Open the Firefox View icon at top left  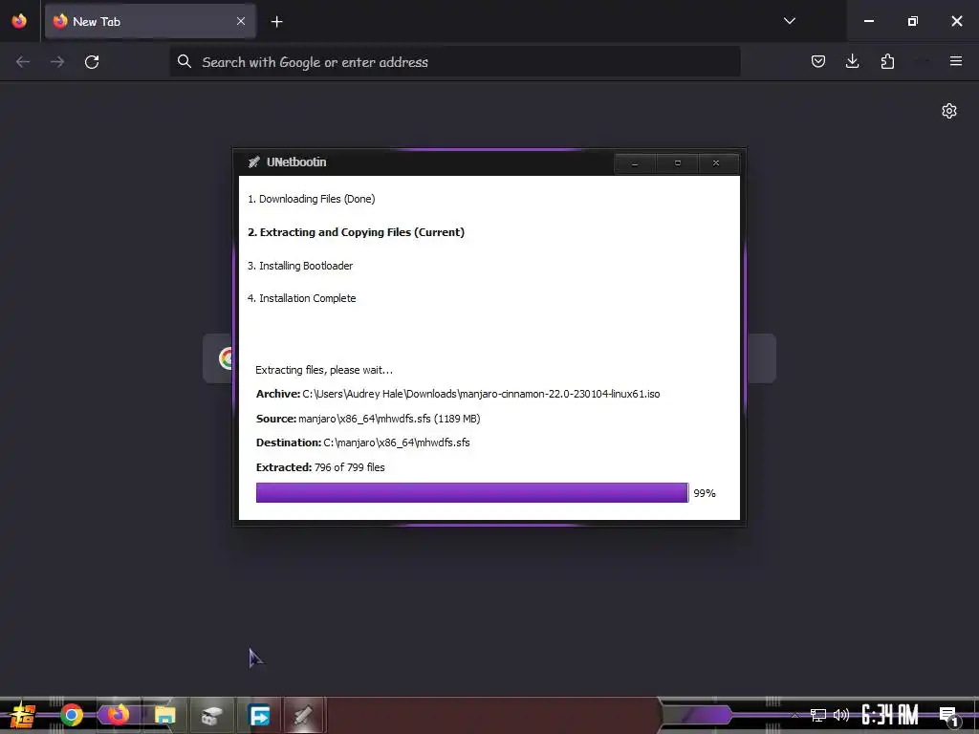19,21
